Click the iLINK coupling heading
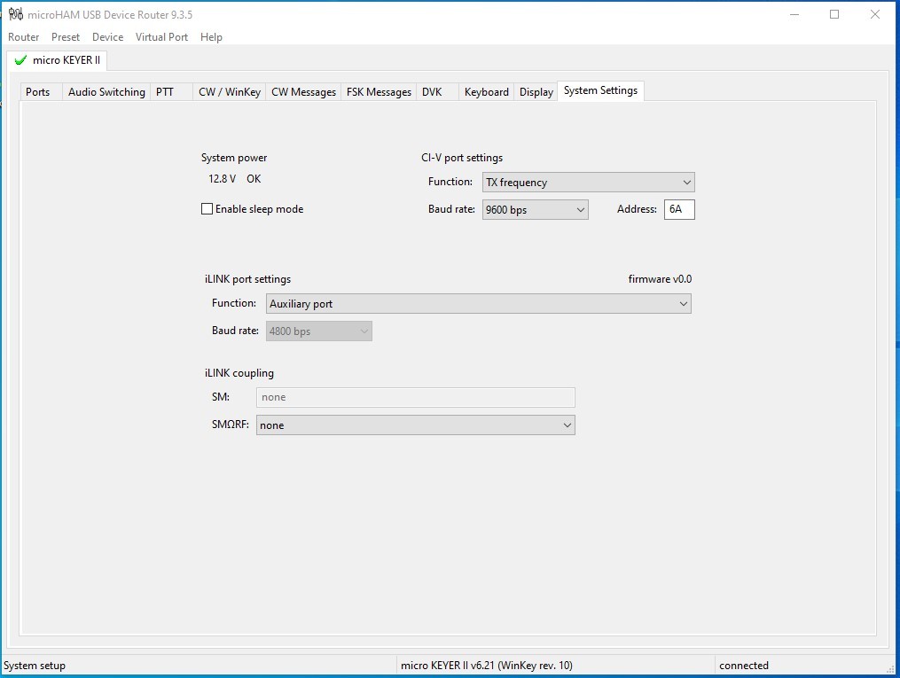The height and width of the screenshot is (678, 900). tap(239, 373)
